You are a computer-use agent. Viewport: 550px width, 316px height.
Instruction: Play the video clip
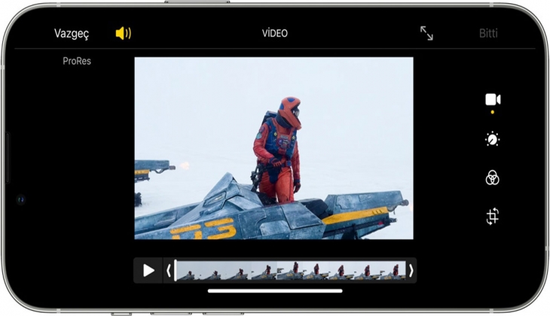click(x=148, y=270)
